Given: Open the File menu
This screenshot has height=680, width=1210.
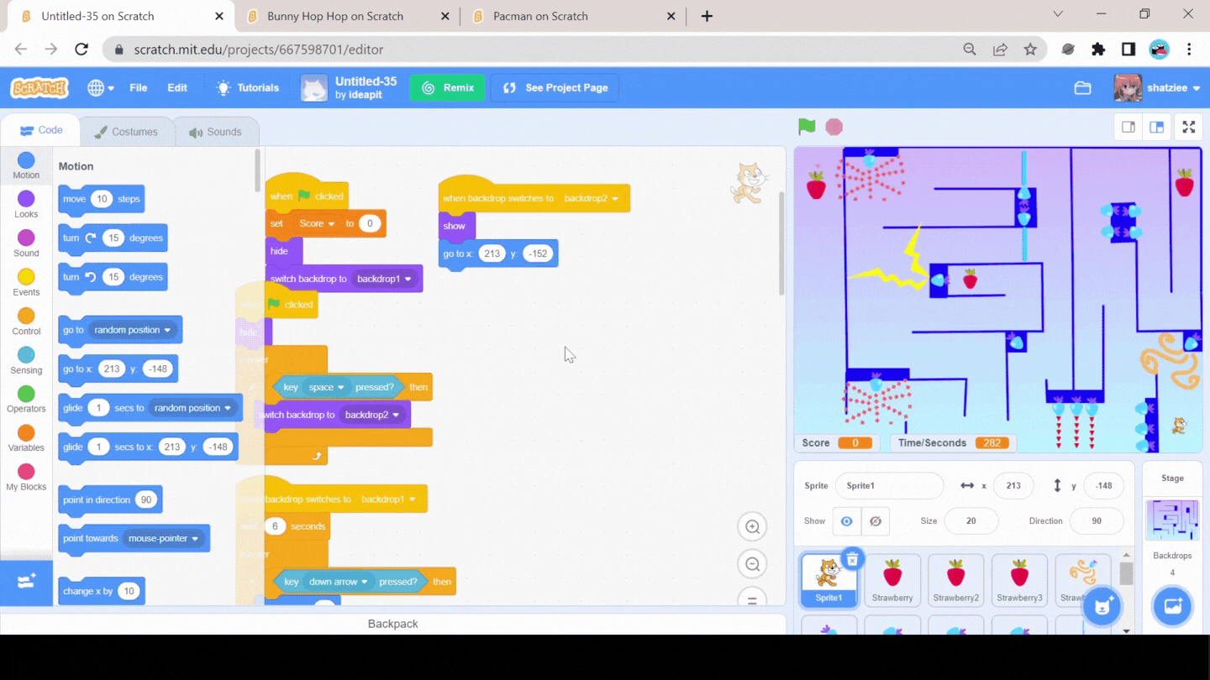Looking at the screenshot, I should 138,87.
